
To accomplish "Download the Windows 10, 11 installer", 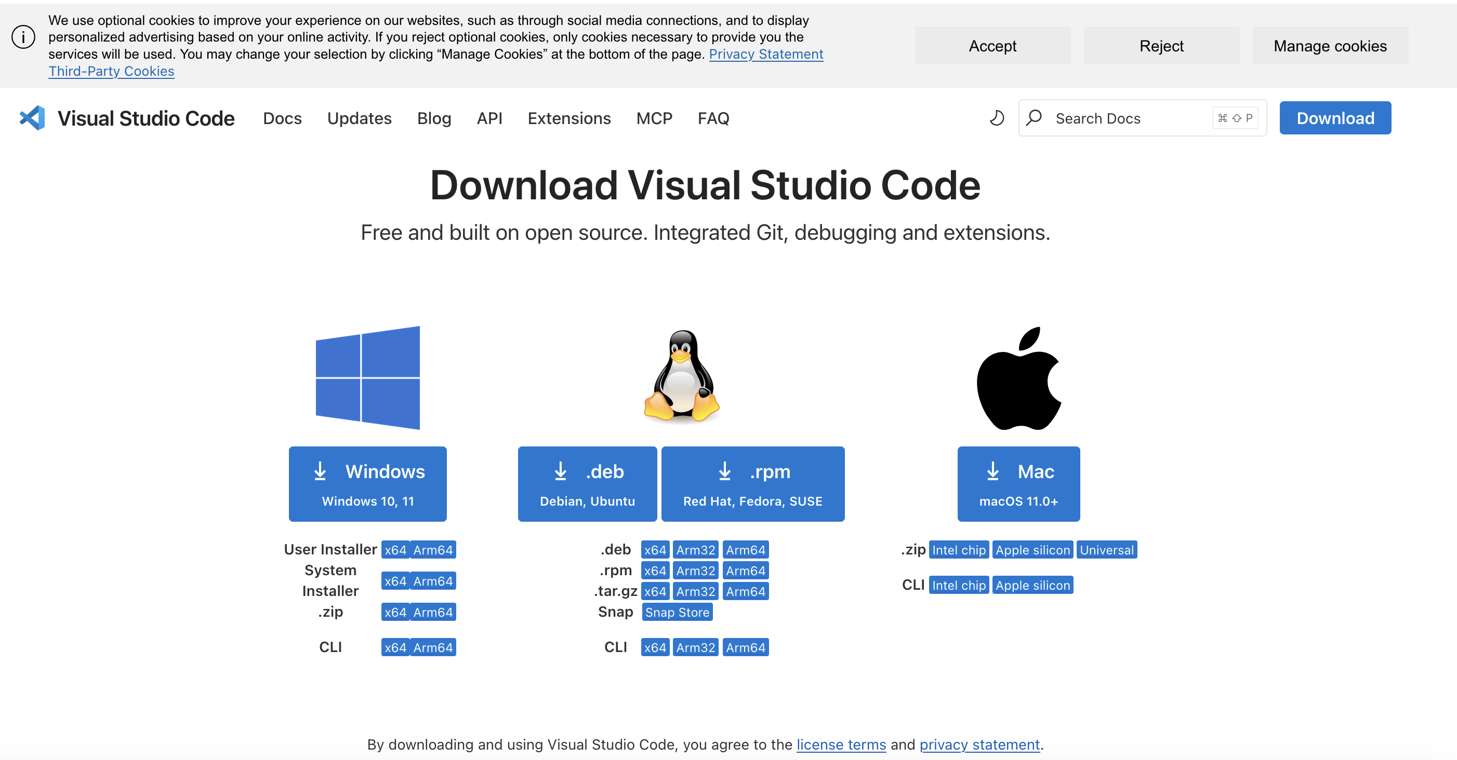I will (368, 484).
